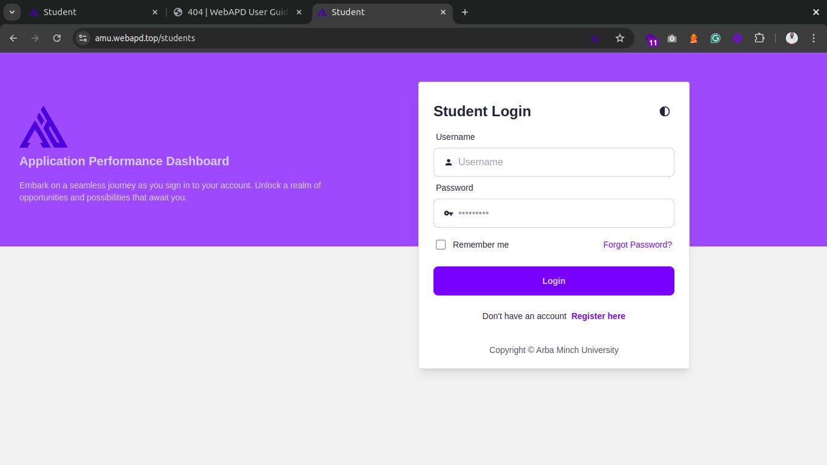Open the Extensions puzzle-piece menu

point(760,38)
